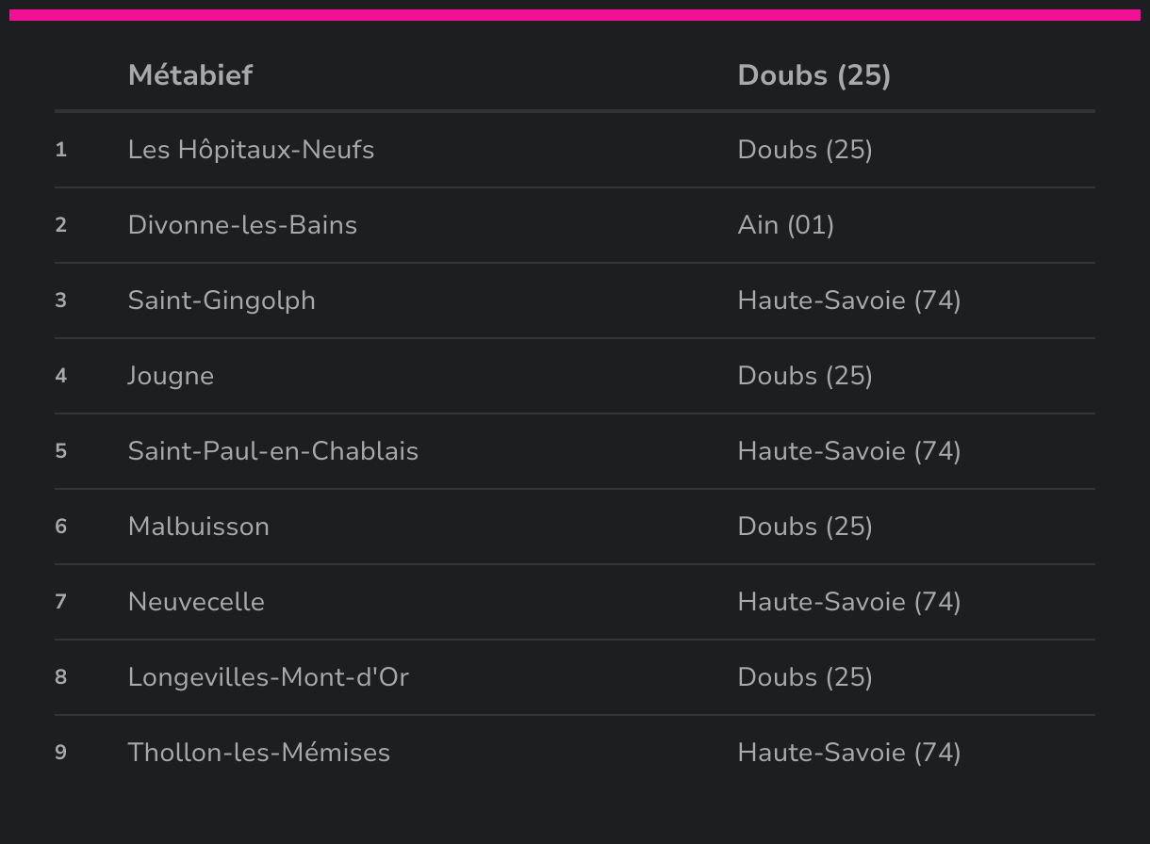Click rank number 1 in the list
The height and width of the screenshot is (844, 1150).
[61, 150]
